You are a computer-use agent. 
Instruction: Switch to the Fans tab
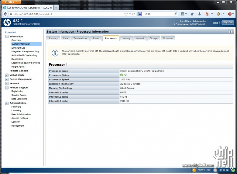click(66, 38)
